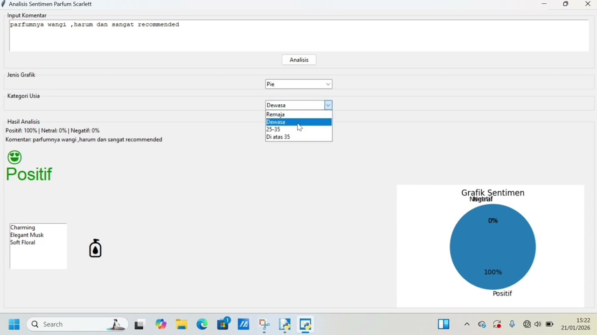Open the Windows Start menu
Image resolution: width=597 pixels, height=335 pixels.
[x=14, y=325]
